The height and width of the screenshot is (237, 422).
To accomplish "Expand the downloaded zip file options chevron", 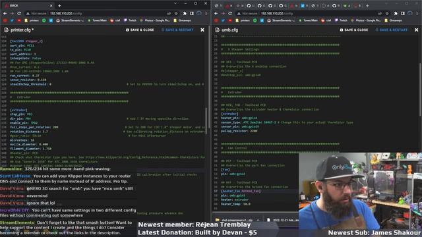I will pyautogui.click(x=258, y=220).
